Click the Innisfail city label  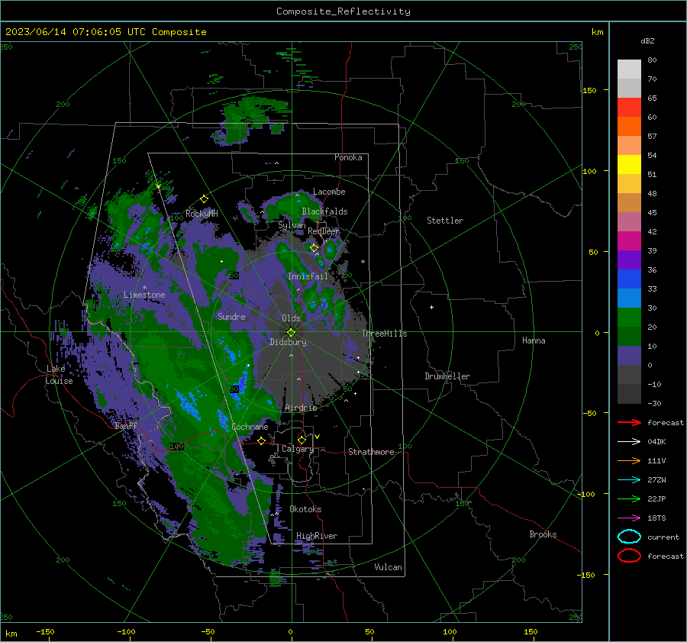click(x=308, y=276)
